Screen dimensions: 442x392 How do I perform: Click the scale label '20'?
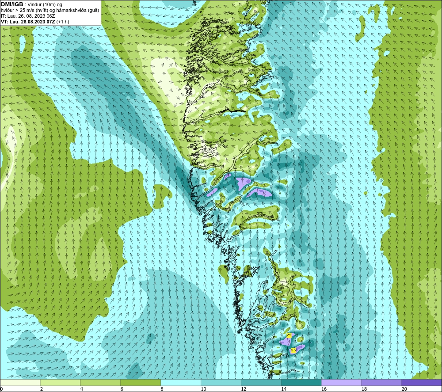tap(404, 389)
